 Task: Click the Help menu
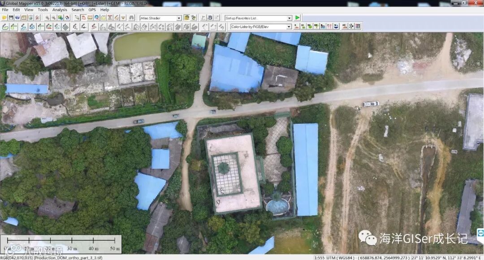(104, 9)
